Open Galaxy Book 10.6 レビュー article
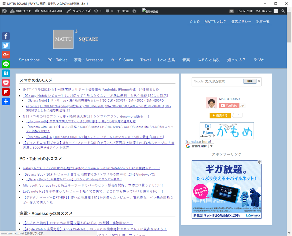Viewport: 292px width, 236px height. 89,174
